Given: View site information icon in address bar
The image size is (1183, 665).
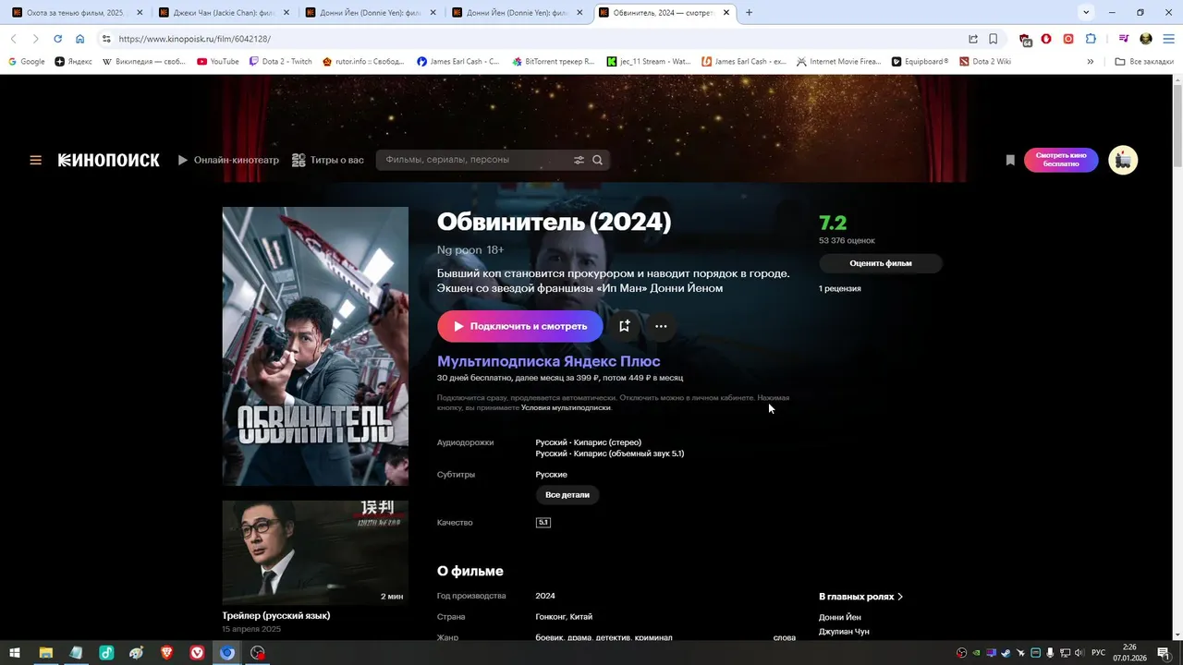Looking at the screenshot, I should point(106,39).
